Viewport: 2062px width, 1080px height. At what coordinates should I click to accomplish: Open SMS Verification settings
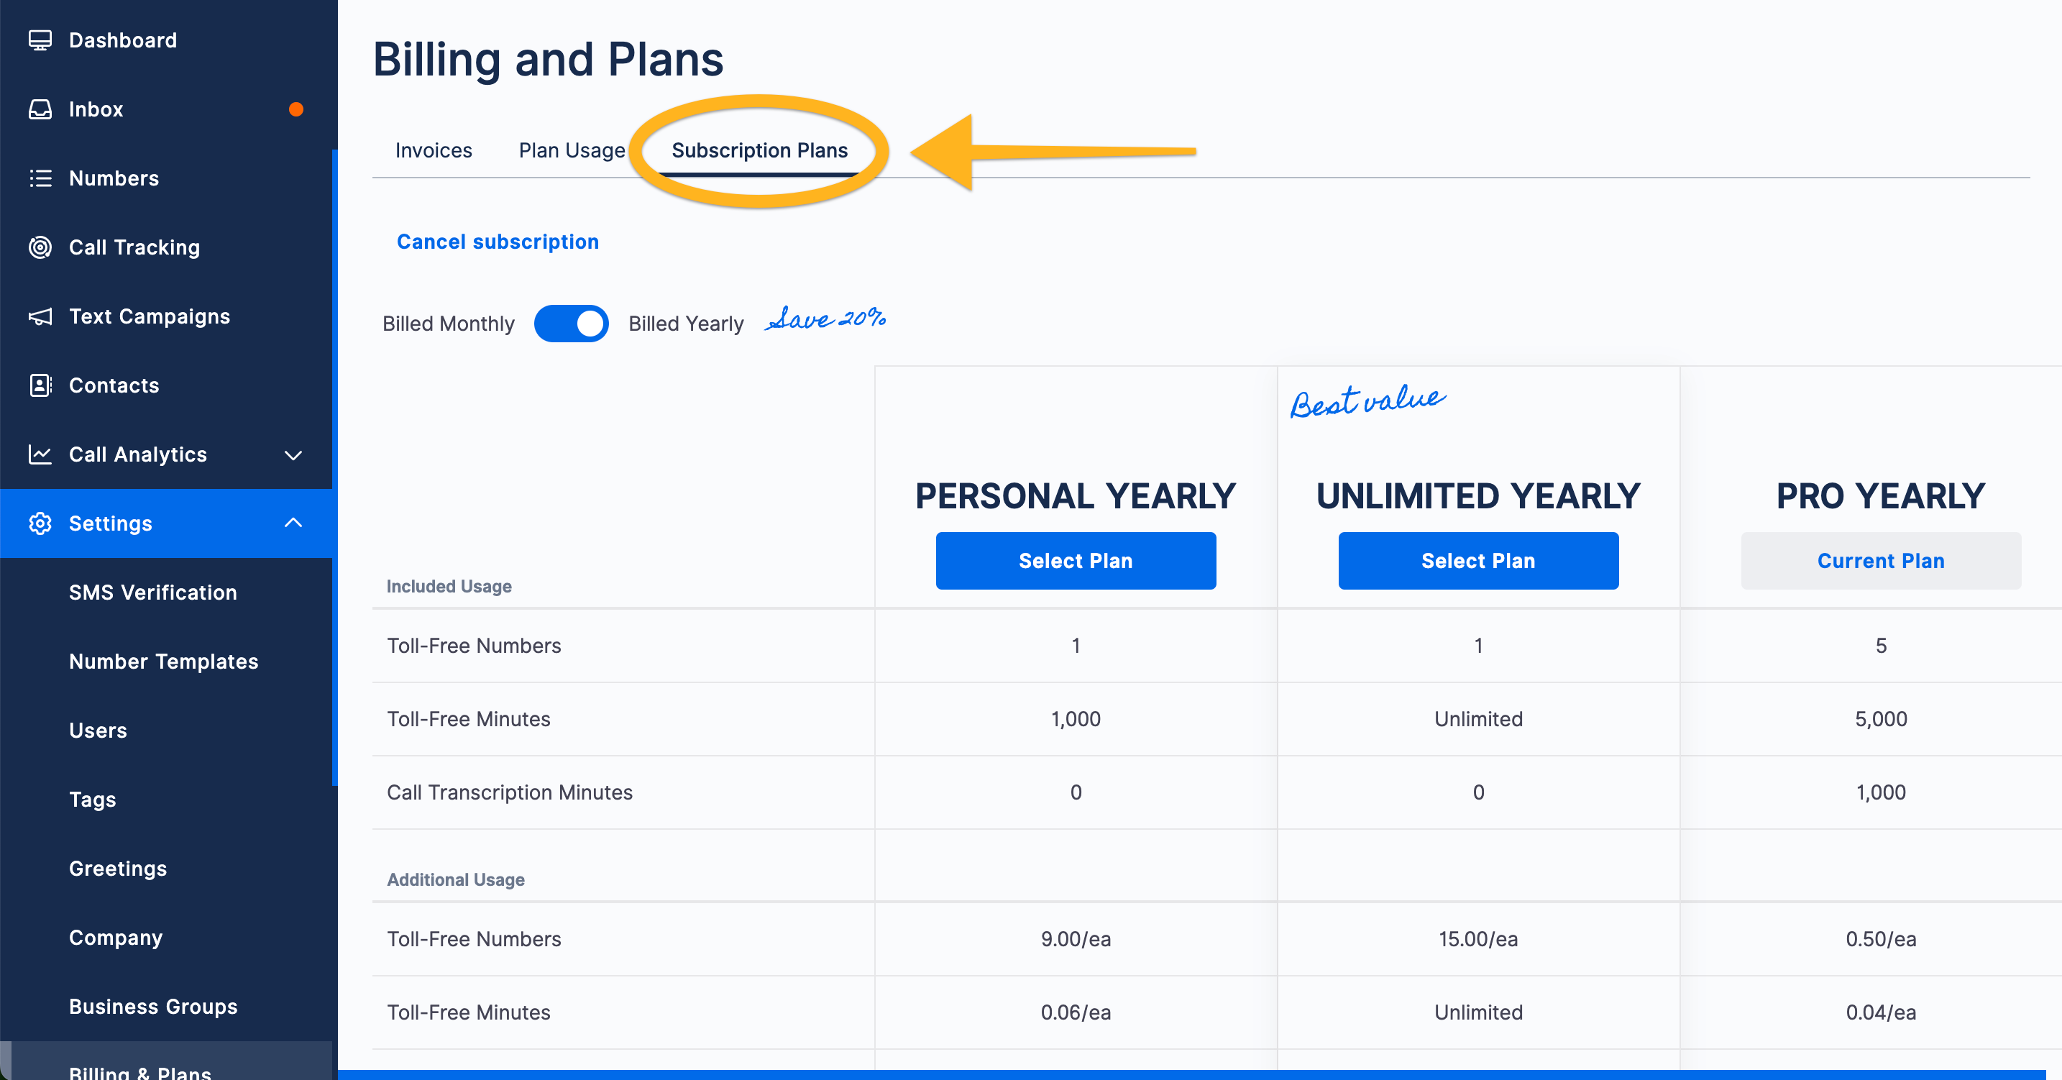(x=153, y=592)
